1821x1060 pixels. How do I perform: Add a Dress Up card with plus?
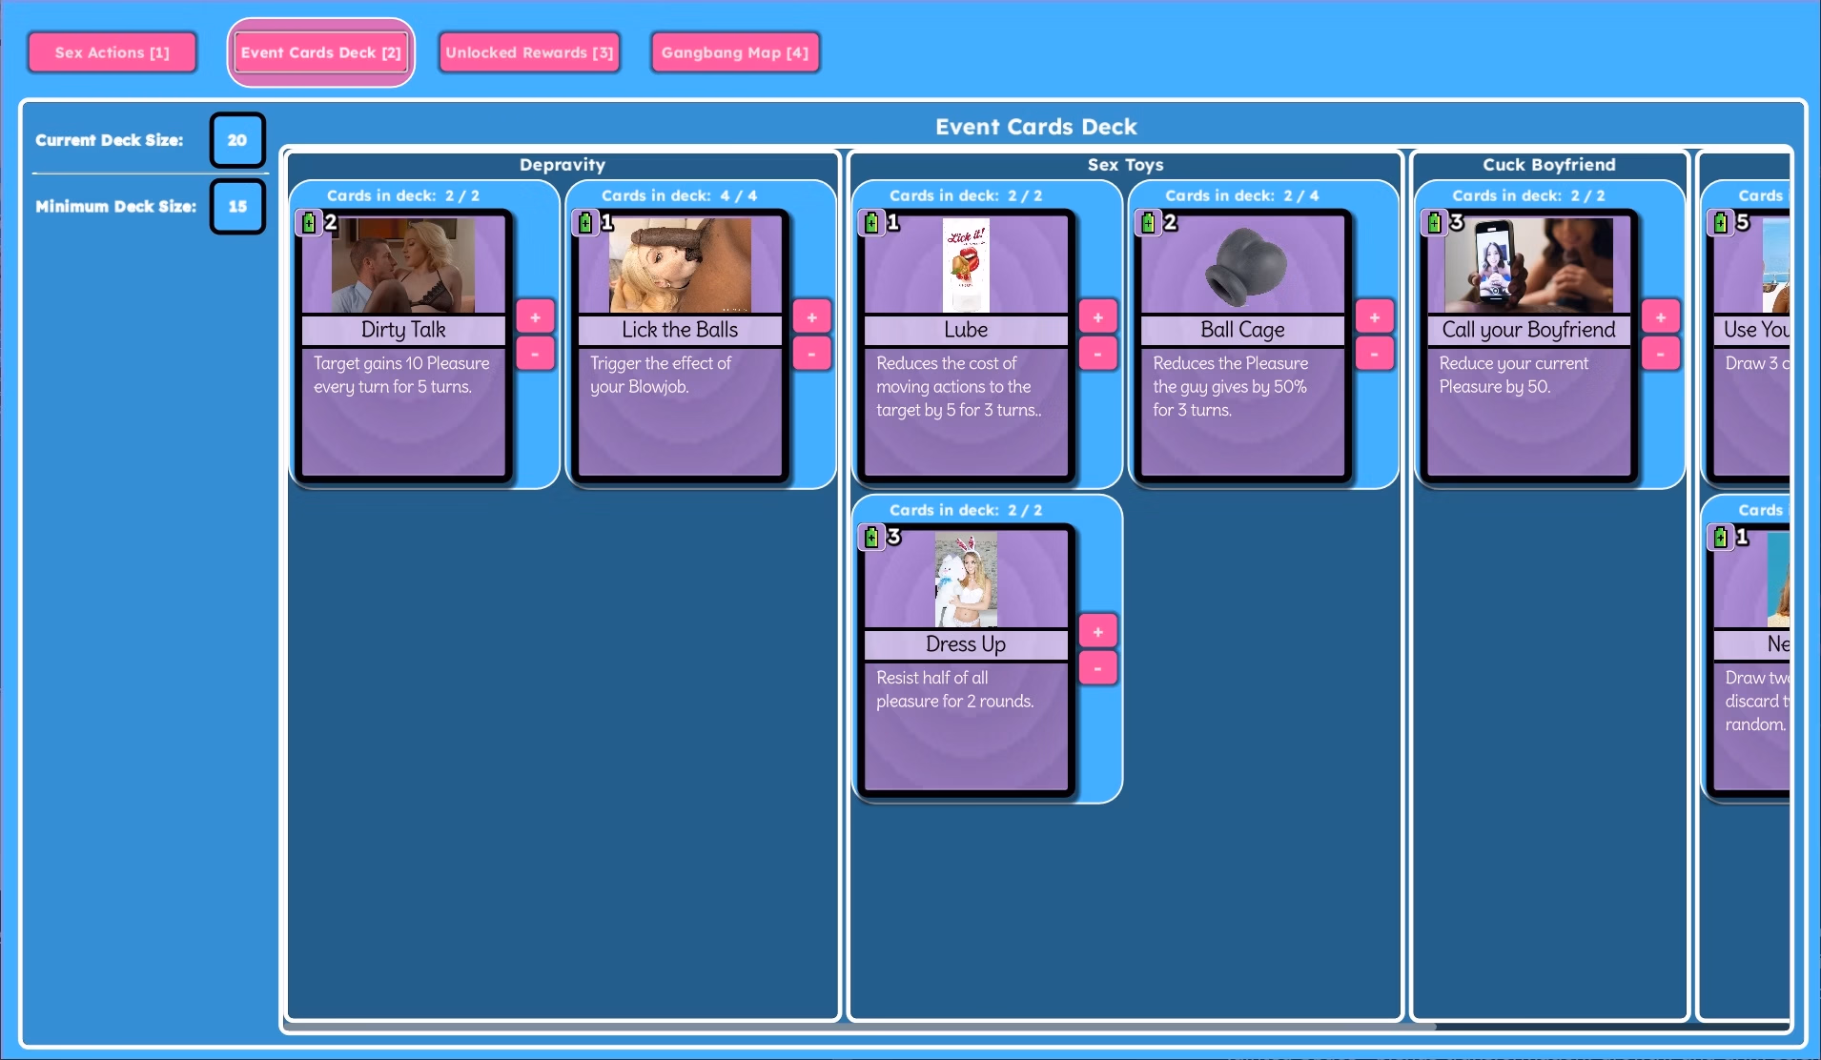(x=1097, y=632)
